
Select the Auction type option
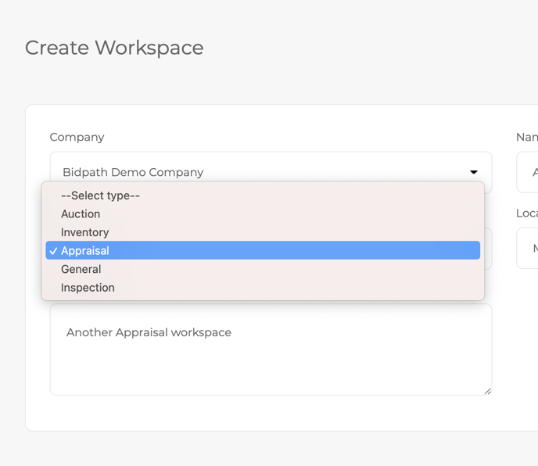[x=263, y=213]
